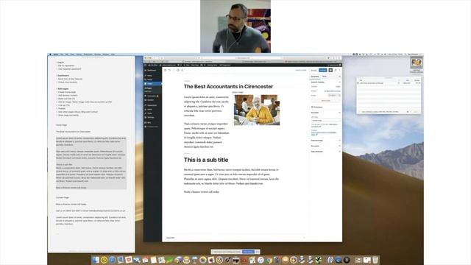This screenshot has height=265, width=471.
Task: Open Finder from the dock
Action: pos(96,260)
